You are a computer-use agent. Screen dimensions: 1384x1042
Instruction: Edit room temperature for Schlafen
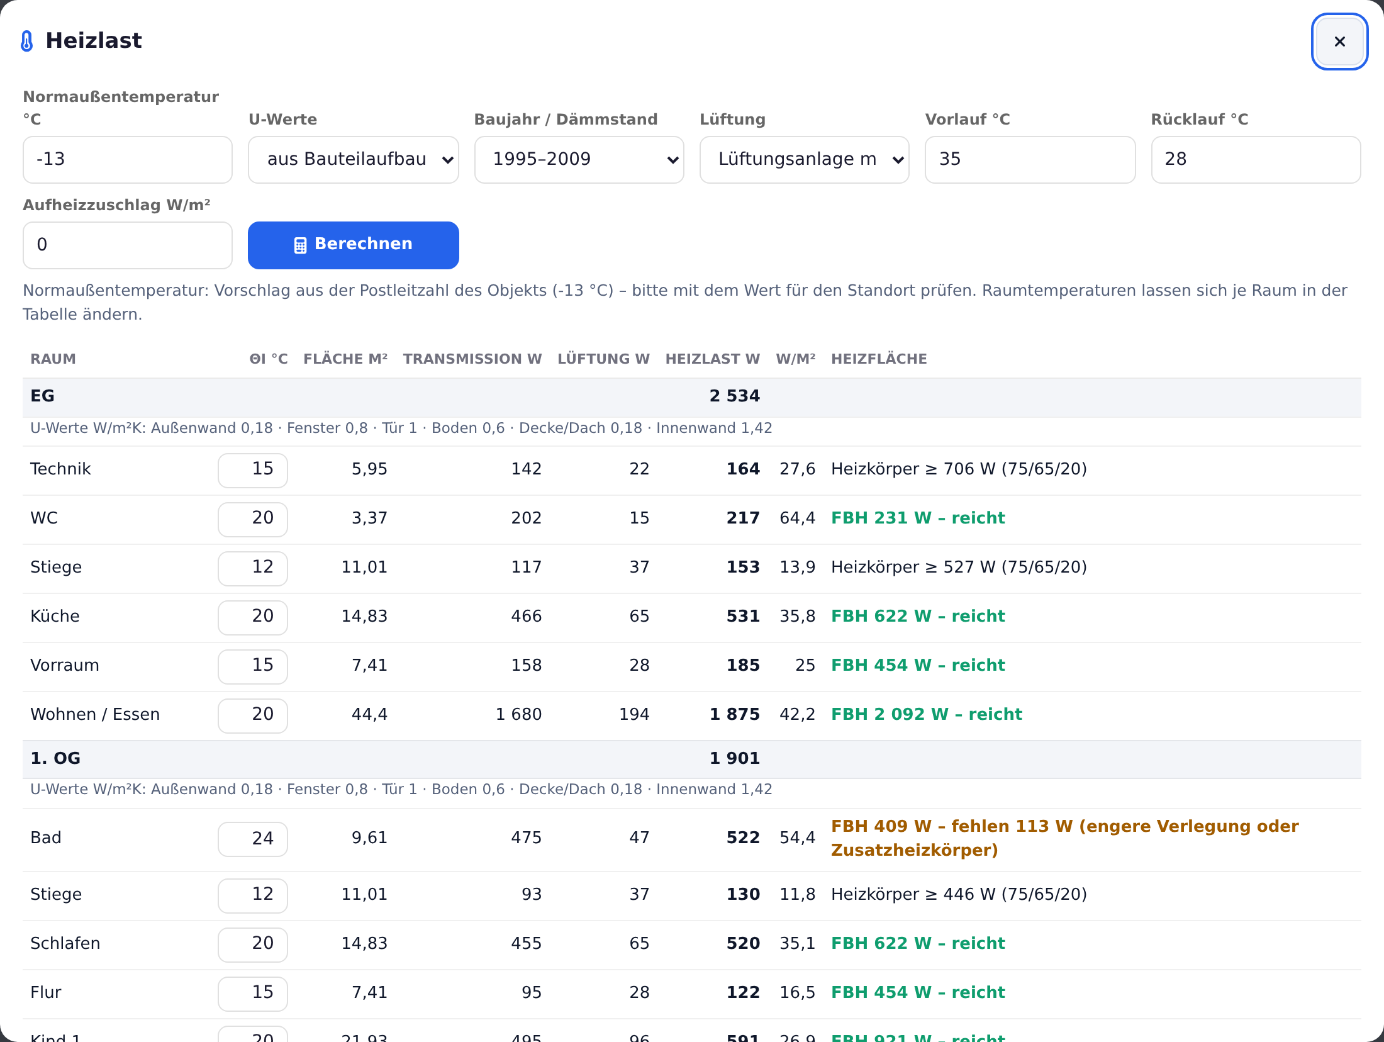coord(253,944)
